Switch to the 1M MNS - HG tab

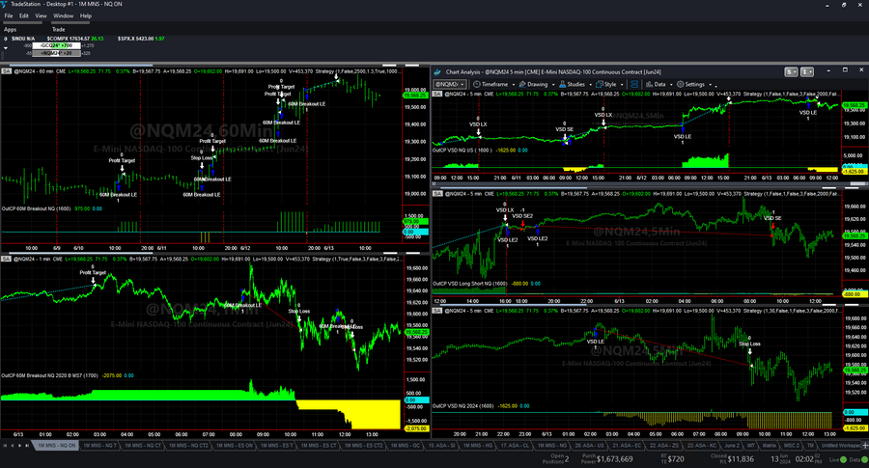pos(478,445)
